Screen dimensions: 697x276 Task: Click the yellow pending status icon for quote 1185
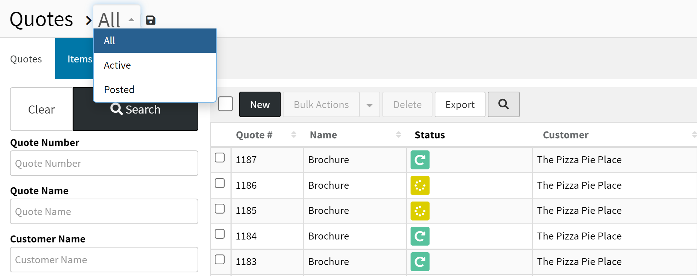coord(420,211)
